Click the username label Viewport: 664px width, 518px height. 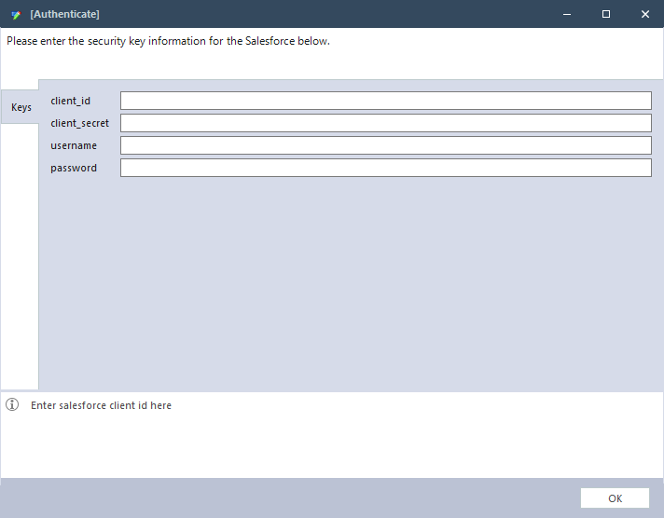tap(74, 145)
